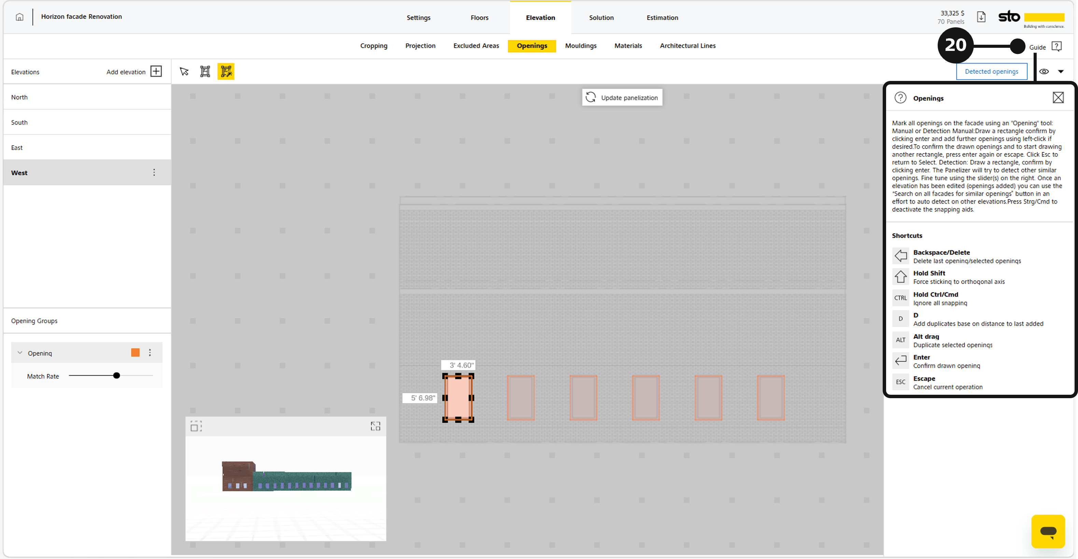The image size is (1078, 559).
Task: Click Update panelization button
Action: (622, 97)
